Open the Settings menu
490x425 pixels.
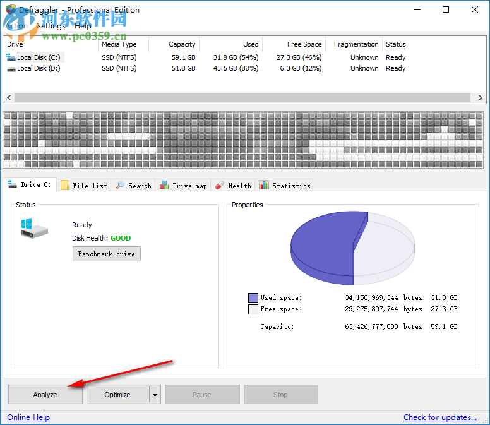(51, 26)
